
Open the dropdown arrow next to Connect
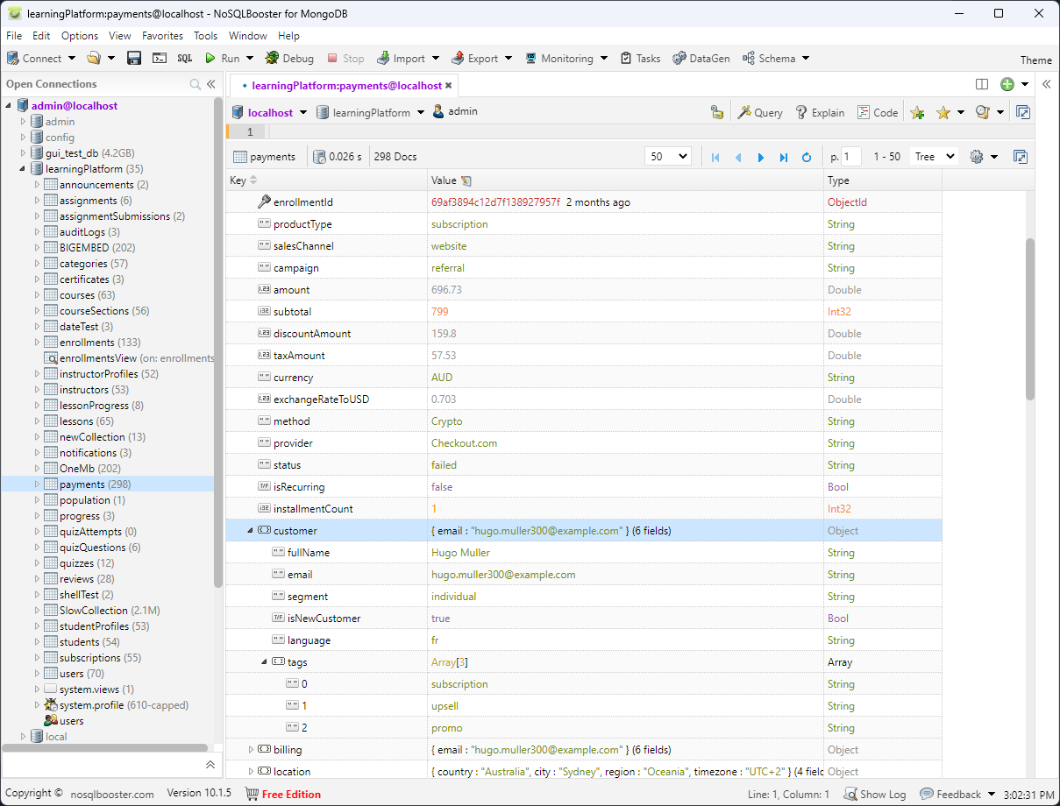70,59
